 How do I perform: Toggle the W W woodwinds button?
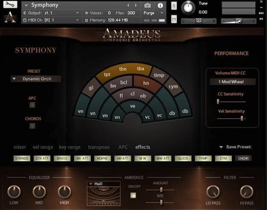pyautogui.click(x=143, y=158)
